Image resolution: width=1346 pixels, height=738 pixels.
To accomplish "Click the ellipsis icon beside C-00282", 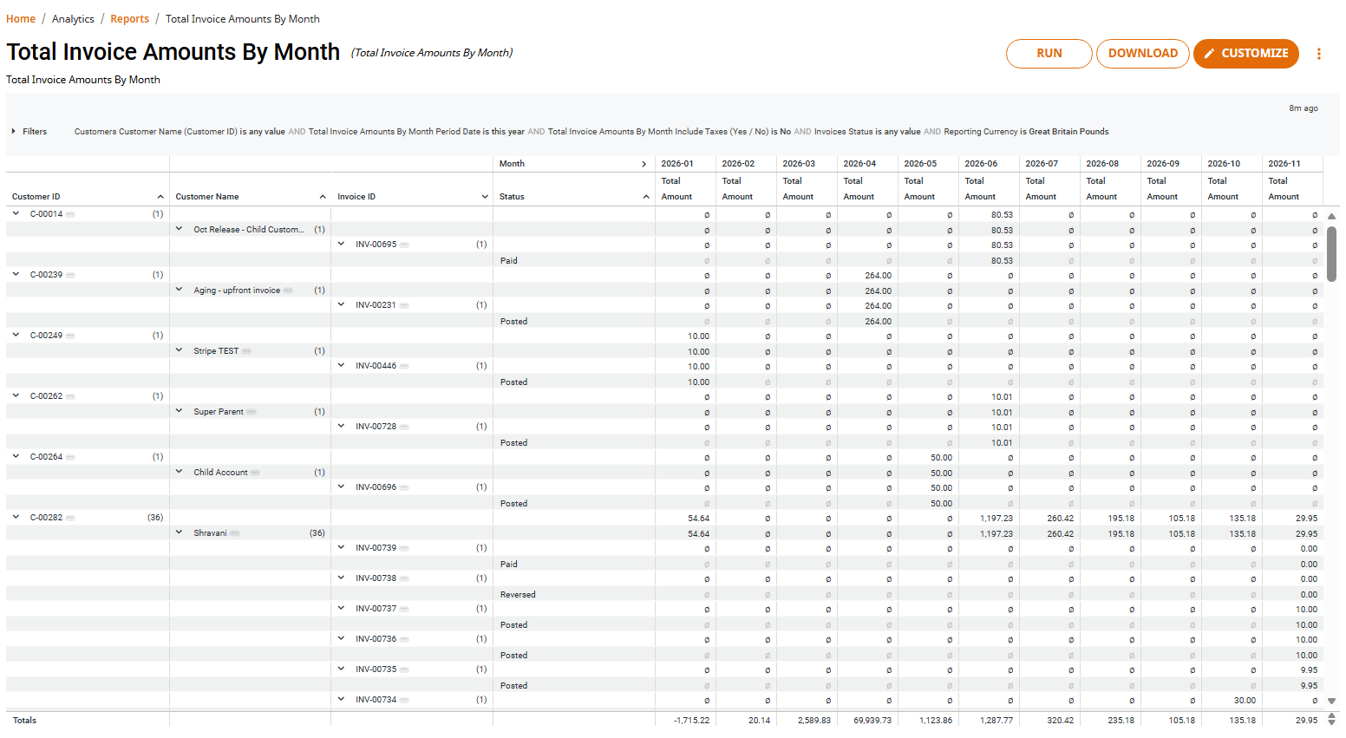I will [x=70, y=518].
